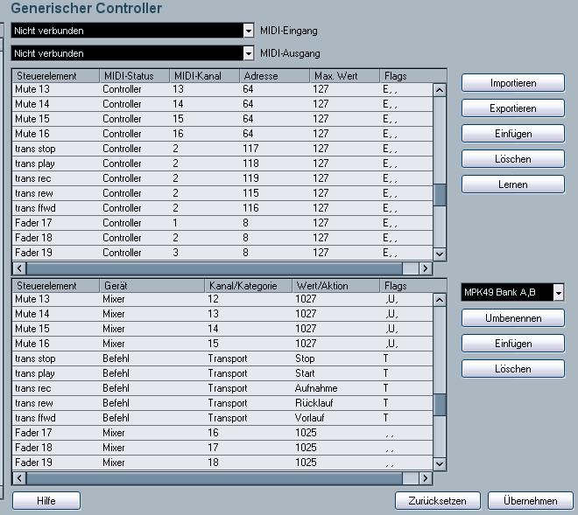This screenshot has width=578, height=515.
Task: Click the MIDI-Status column header
Action: click(135, 76)
